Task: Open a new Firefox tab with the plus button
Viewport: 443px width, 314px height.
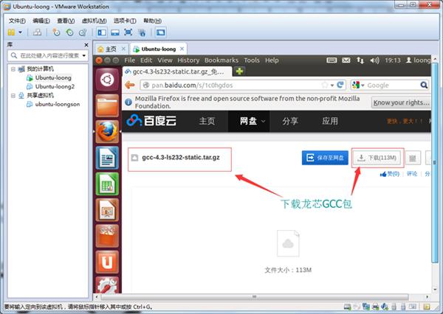Action: click(x=239, y=71)
